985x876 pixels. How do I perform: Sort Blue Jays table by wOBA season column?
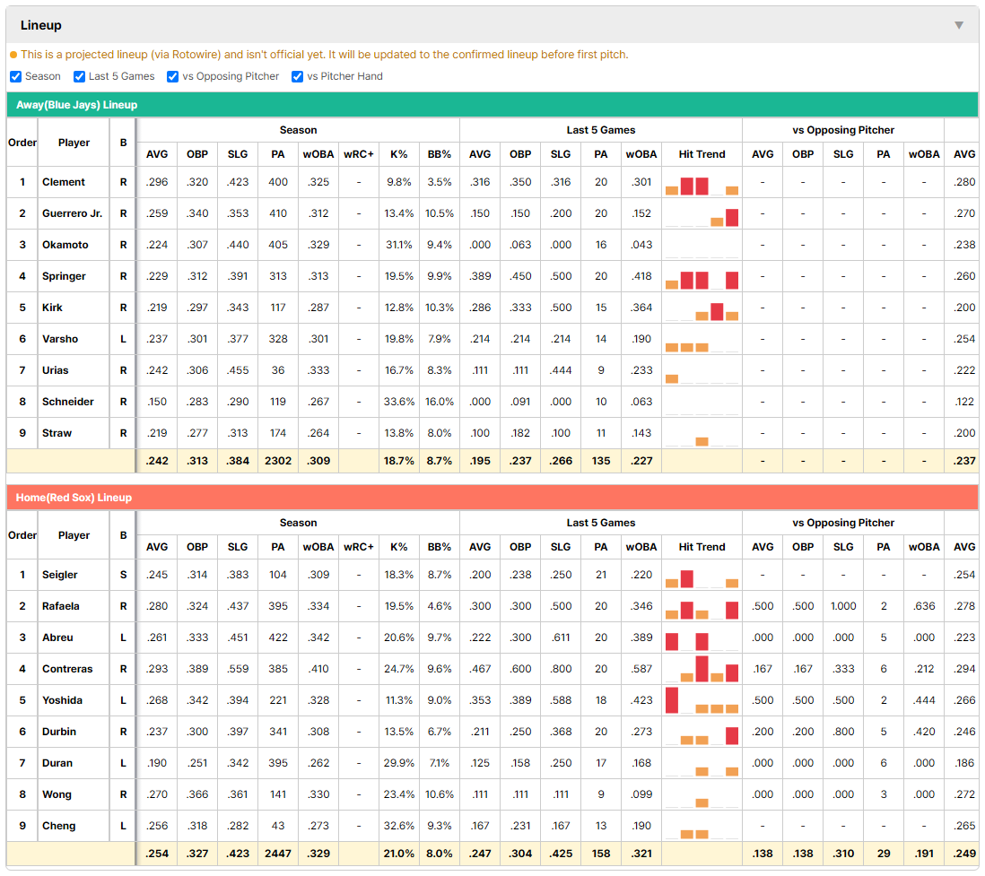tap(318, 154)
